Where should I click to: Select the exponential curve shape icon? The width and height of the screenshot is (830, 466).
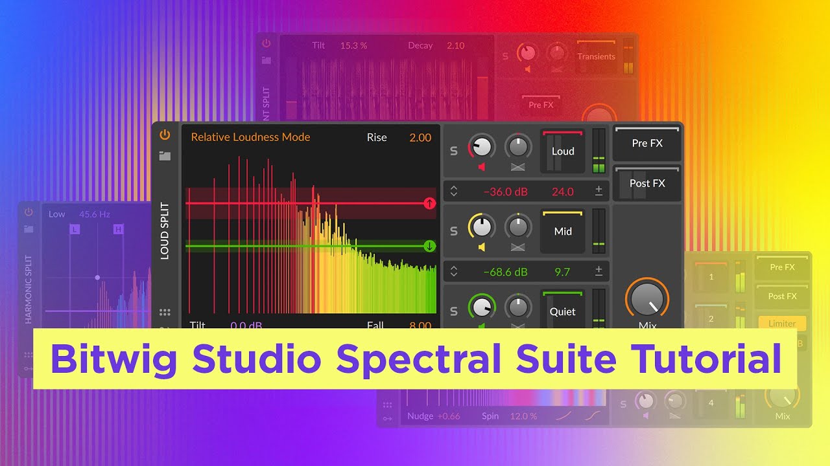562,416
